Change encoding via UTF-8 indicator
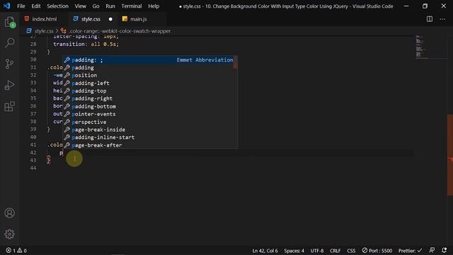This screenshot has height=255, width=453. point(317,251)
